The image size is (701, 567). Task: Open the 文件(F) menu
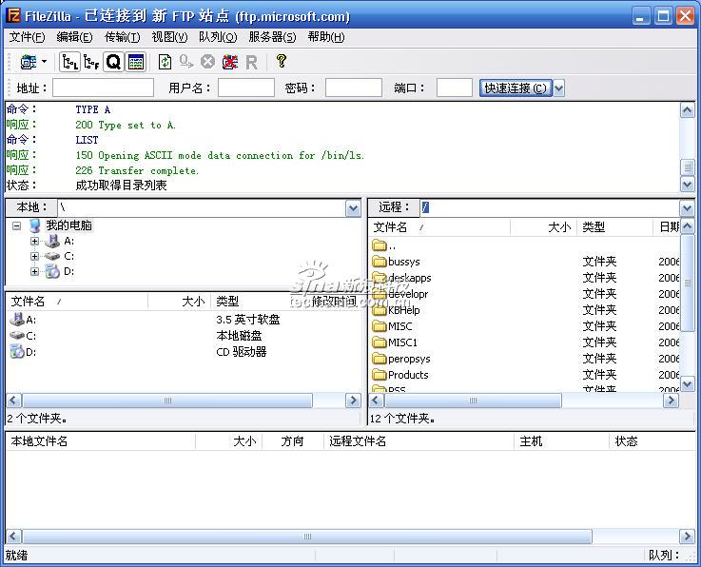(x=28, y=37)
